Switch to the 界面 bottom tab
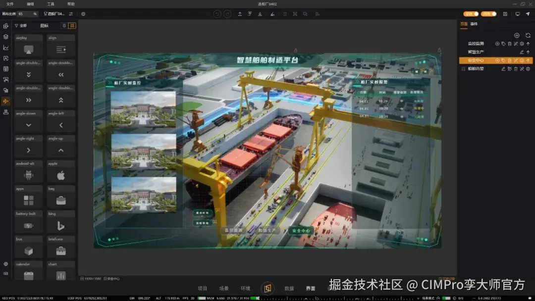Image resolution: width=535 pixels, height=301 pixels. [x=311, y=289]
